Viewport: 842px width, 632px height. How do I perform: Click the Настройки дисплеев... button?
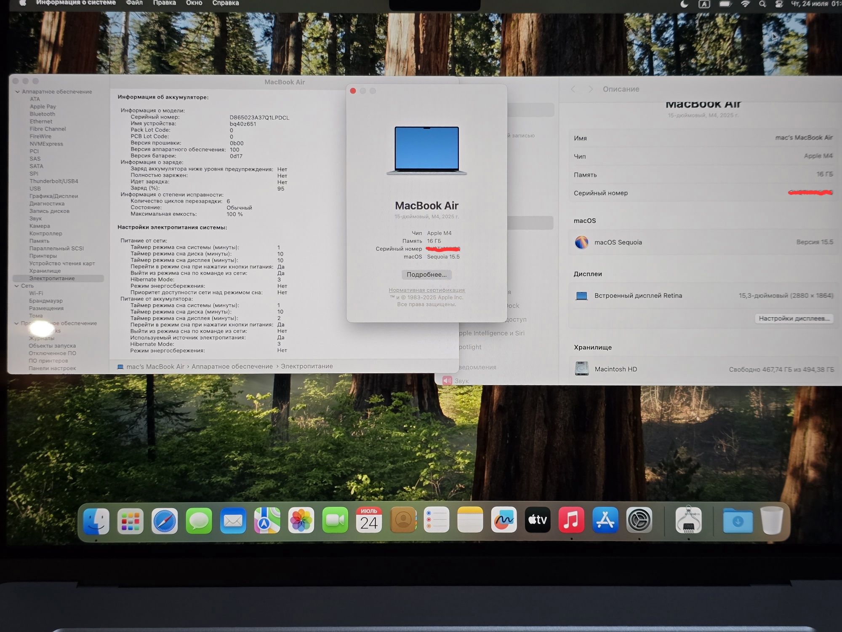[x=794, y=319]
